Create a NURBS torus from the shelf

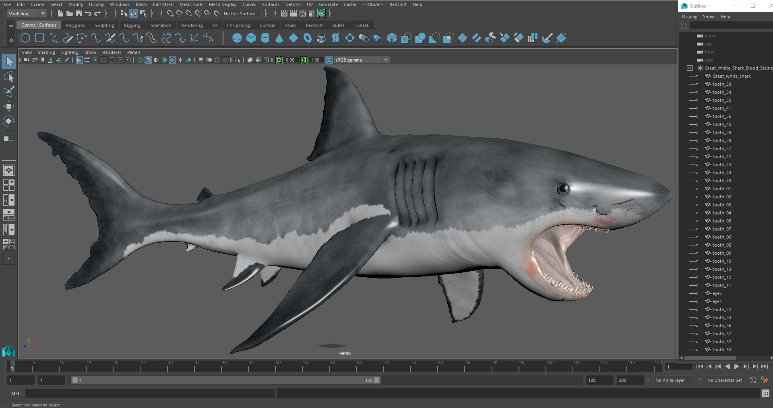pos(308,38)
